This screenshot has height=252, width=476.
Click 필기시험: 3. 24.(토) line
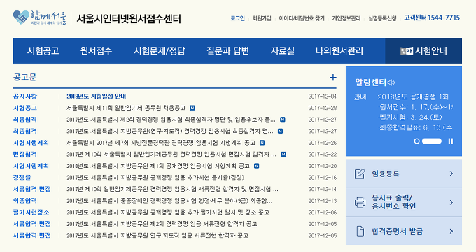410,117
